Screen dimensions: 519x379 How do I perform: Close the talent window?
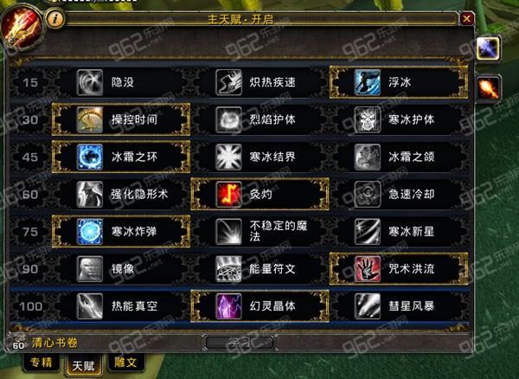pos(467,18)
